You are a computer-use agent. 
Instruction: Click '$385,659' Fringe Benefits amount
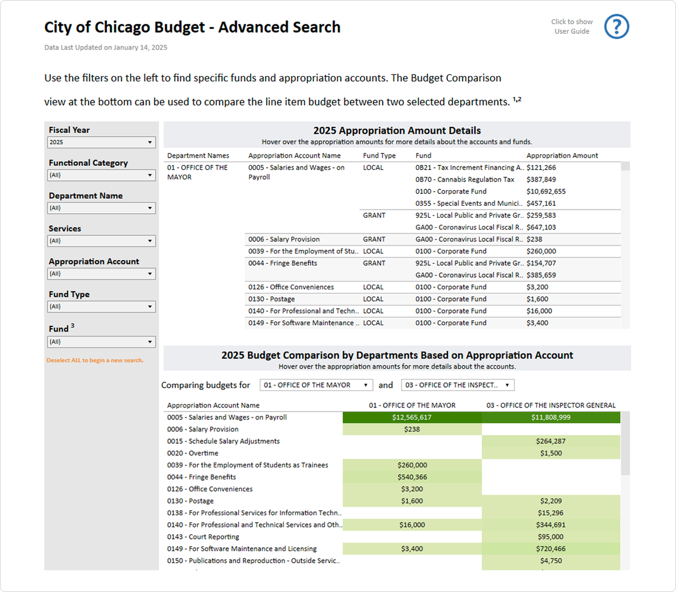pos(541,275)
